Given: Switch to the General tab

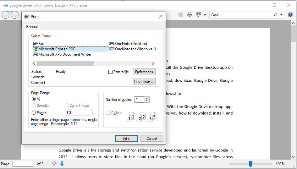Looking at the screenshot, I should 32,27.
